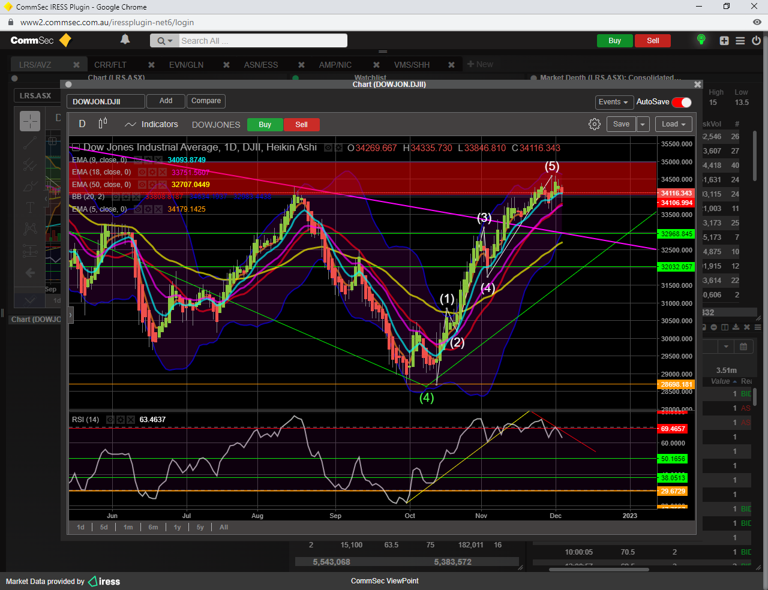Image resolution: width=768 pixels, height=590 pixels.
Task: Click the power logout icon
Action: [x=756, y=41]
